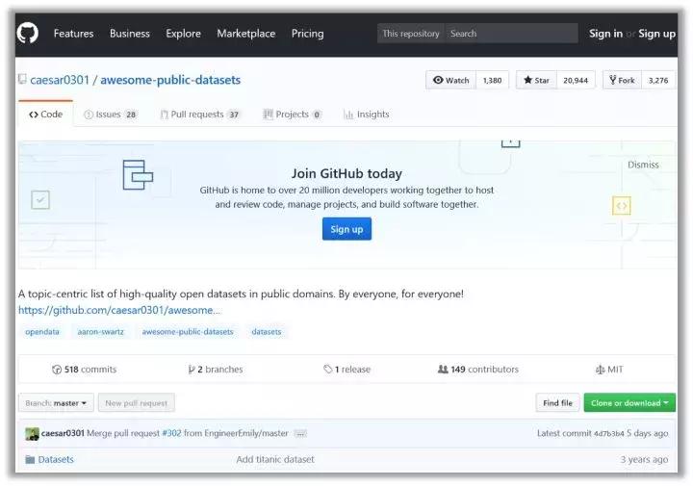The image size is (693, 486).
Task: Show the 2 branches list
Action: click(x=216, y=370)
